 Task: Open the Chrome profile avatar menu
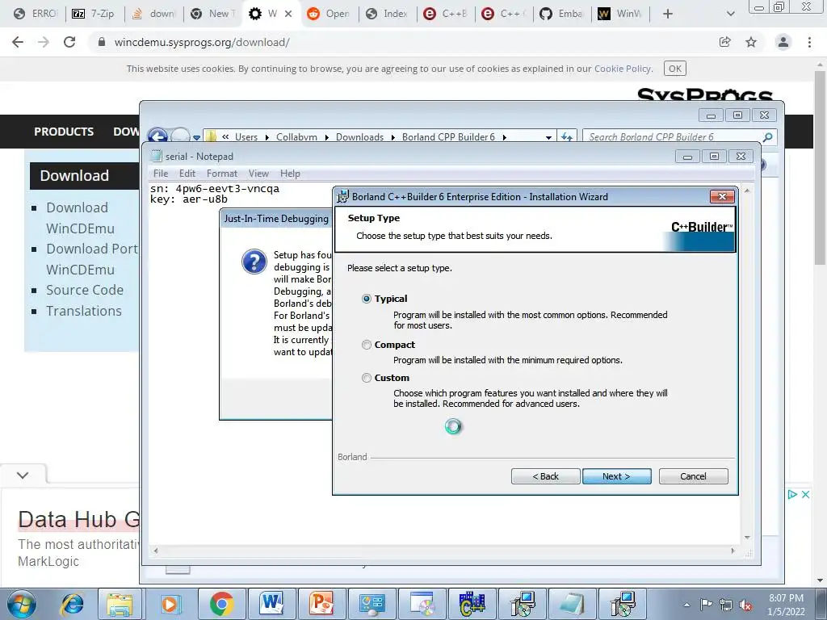coord(783,42)
